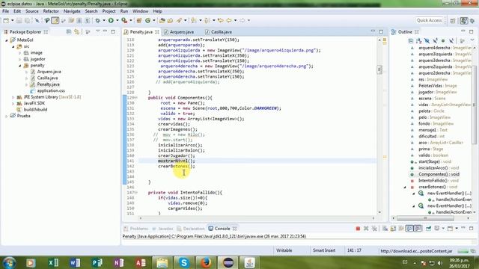The image size is (479, 269).
Task: Click the Open Type icon in toolbar
Action: coord(162,20)
